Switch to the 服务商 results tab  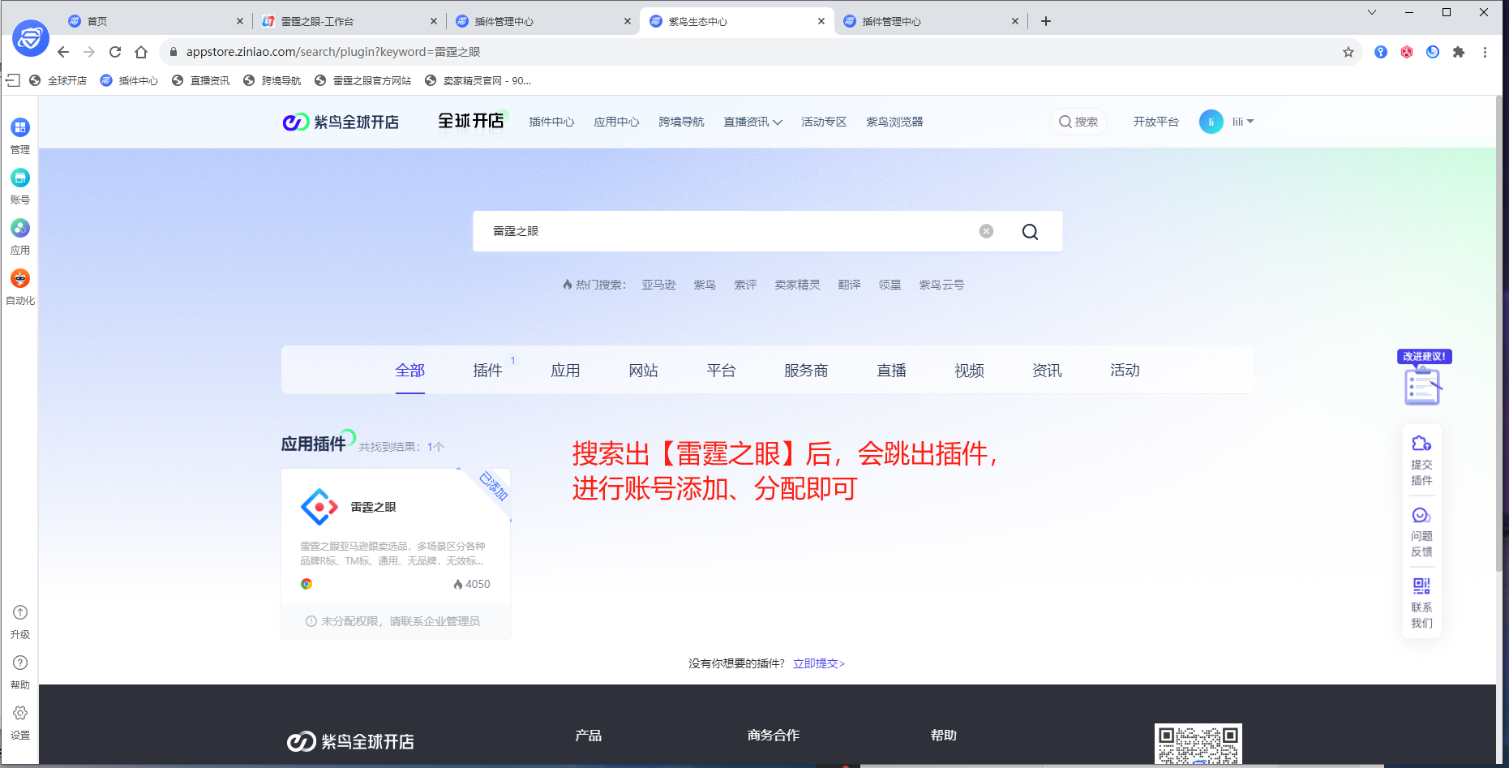[x=805, y=371]
